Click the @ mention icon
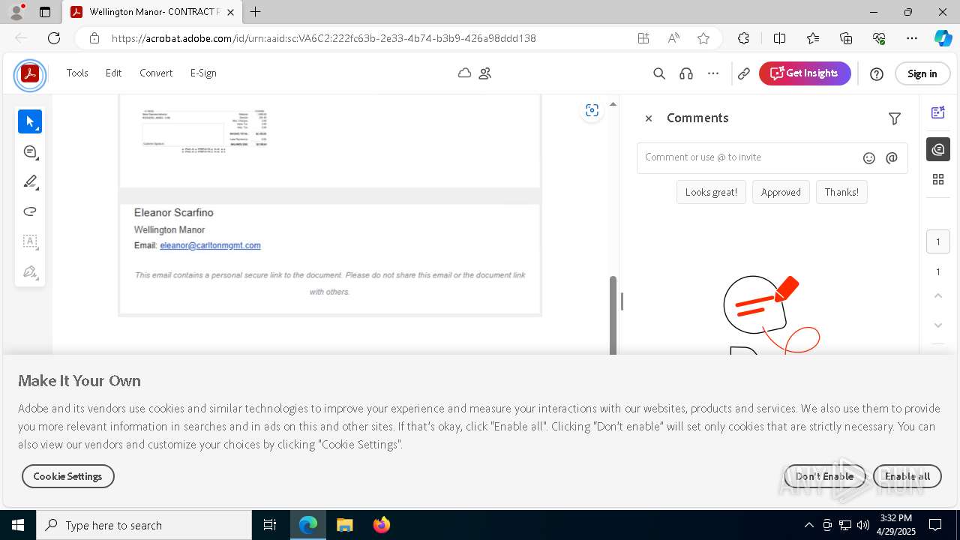The width and height of the screenshot is (960, 540). (892, 158)
